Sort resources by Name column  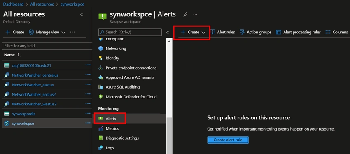click(13, 55)
